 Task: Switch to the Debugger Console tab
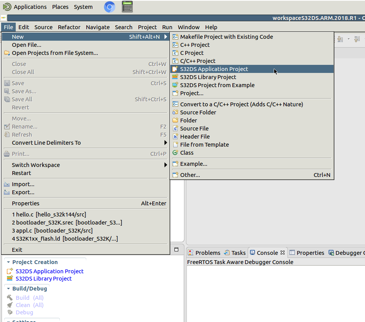[x=346, y=253]
